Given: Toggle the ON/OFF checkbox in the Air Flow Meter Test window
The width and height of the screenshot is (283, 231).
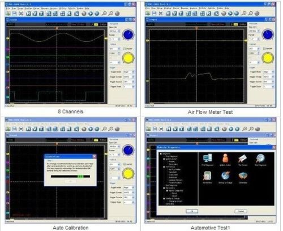Looking at the screenshot, I should coord(264,49).
